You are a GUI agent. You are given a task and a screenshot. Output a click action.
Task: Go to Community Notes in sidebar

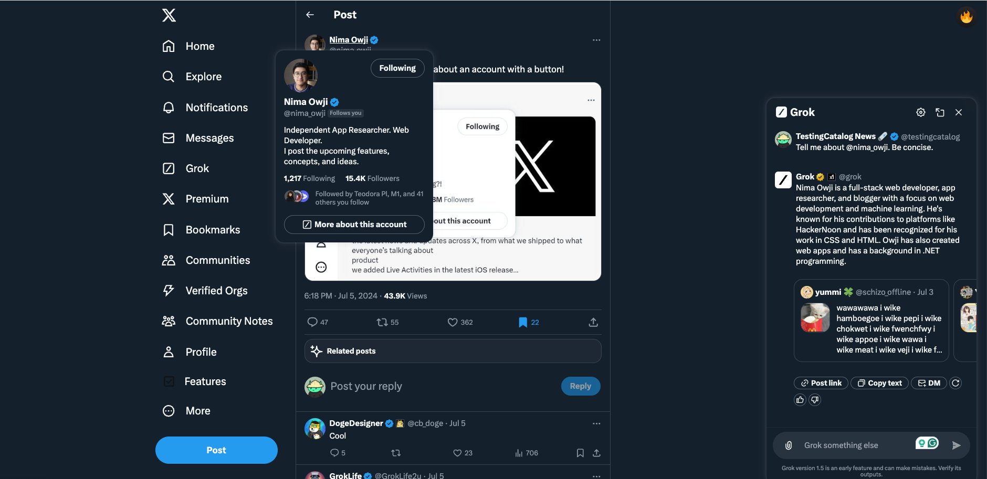click(x=217, y=321)
